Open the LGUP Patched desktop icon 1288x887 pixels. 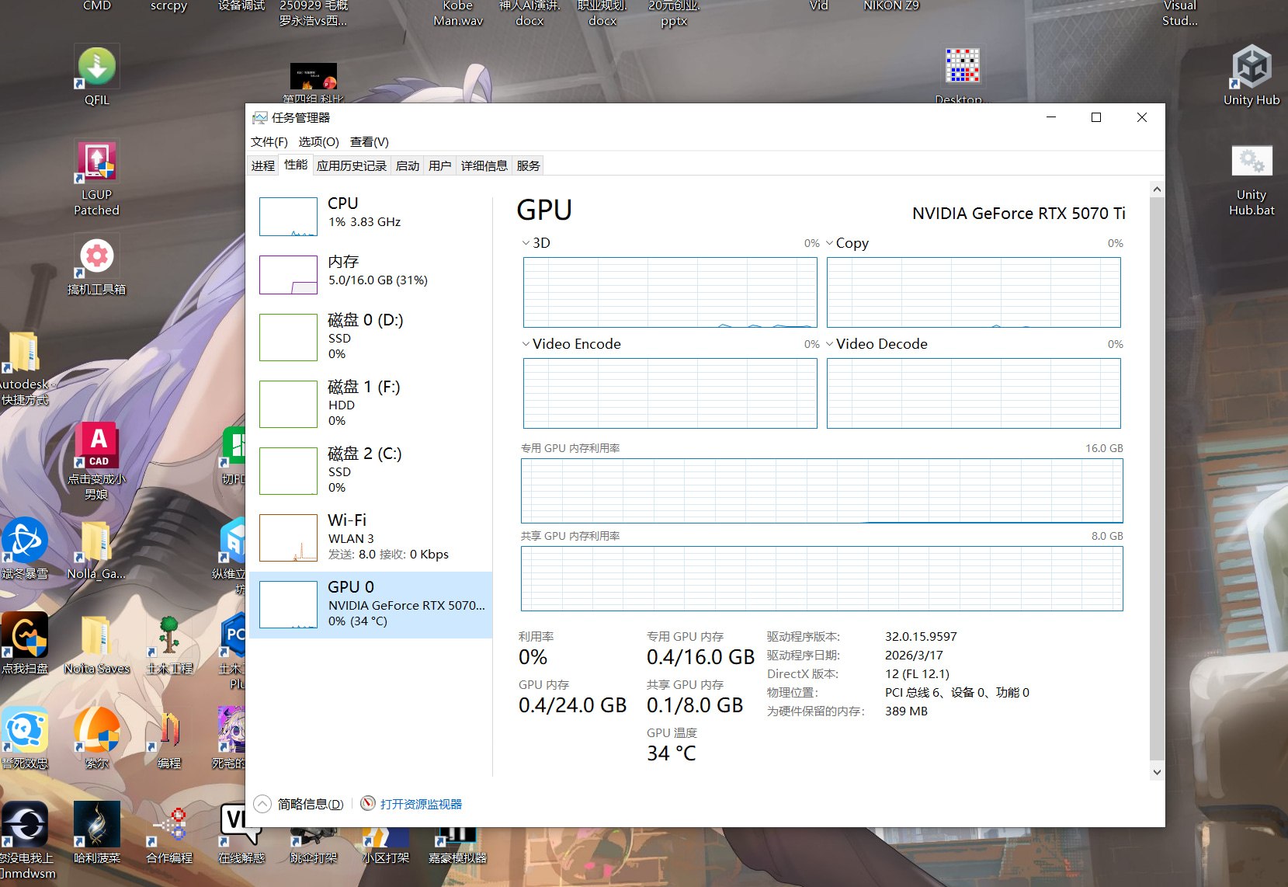97,163
